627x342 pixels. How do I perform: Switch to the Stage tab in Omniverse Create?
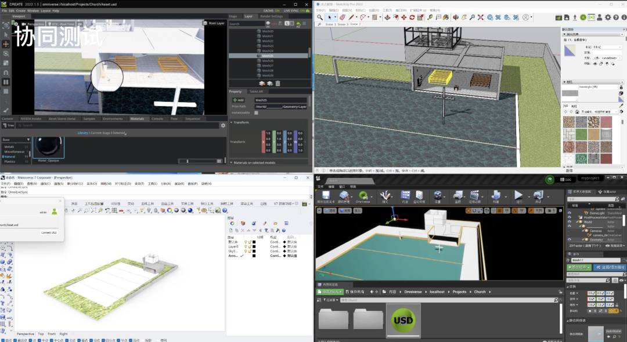(233, 16)
